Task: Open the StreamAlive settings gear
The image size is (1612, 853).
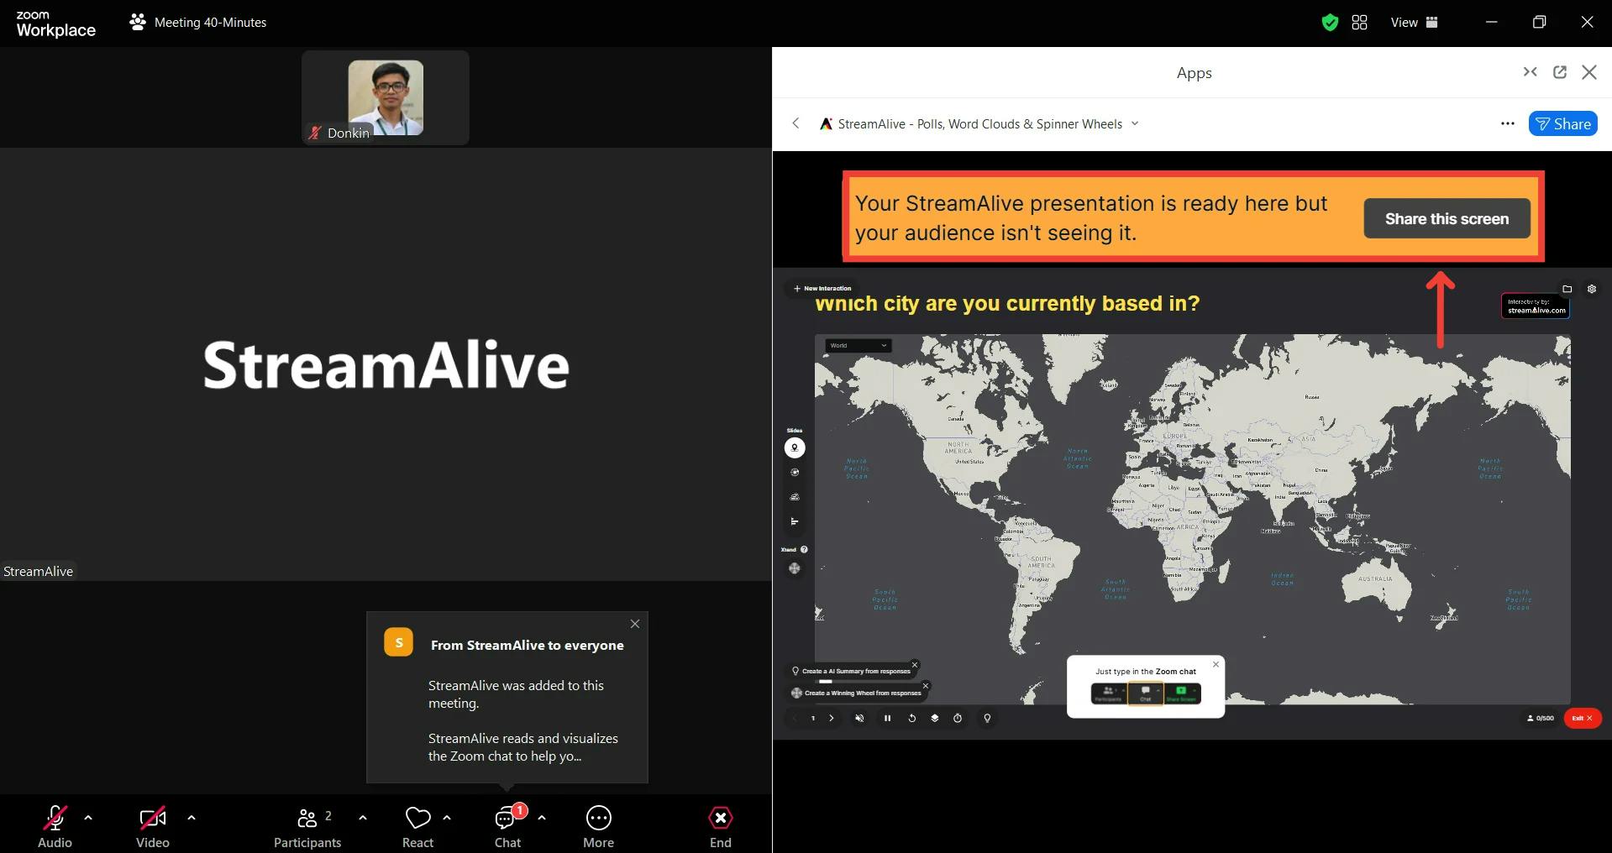Action: pos(1592,289)
